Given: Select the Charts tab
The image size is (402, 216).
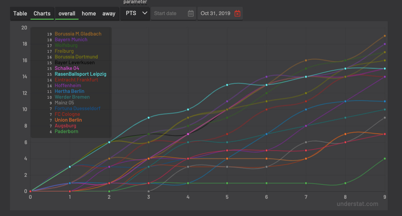Looking at the screenshot, I should [42, 13].
